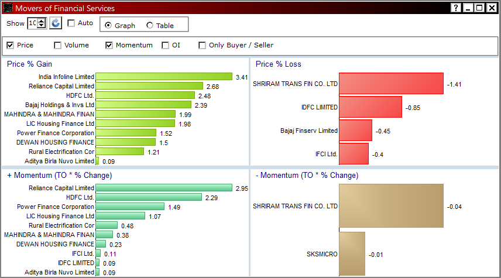The width and height of the screenshot is (501, 278).
Task: Click Power Finance Corporation momentum bar
Action: pos(130,207)
